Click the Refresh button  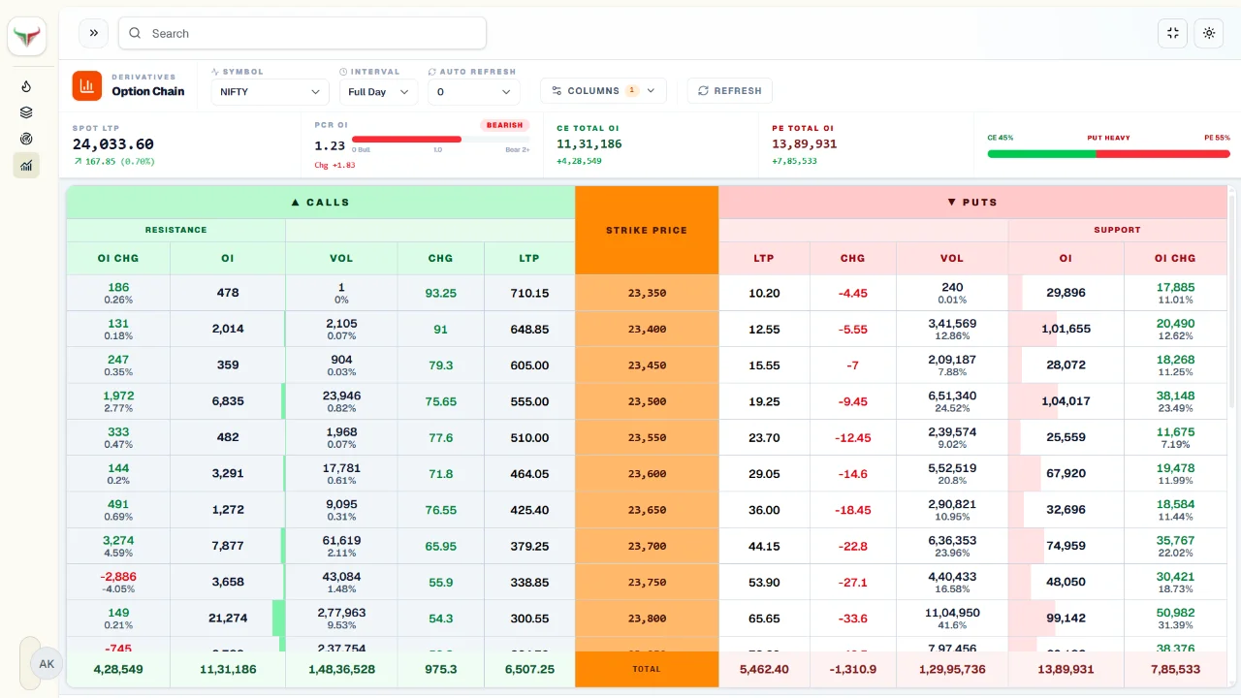(x=730, y=91)
